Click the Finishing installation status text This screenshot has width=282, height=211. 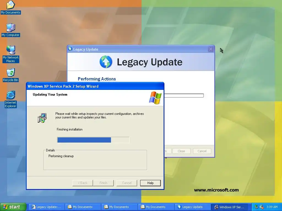(70, 129)
